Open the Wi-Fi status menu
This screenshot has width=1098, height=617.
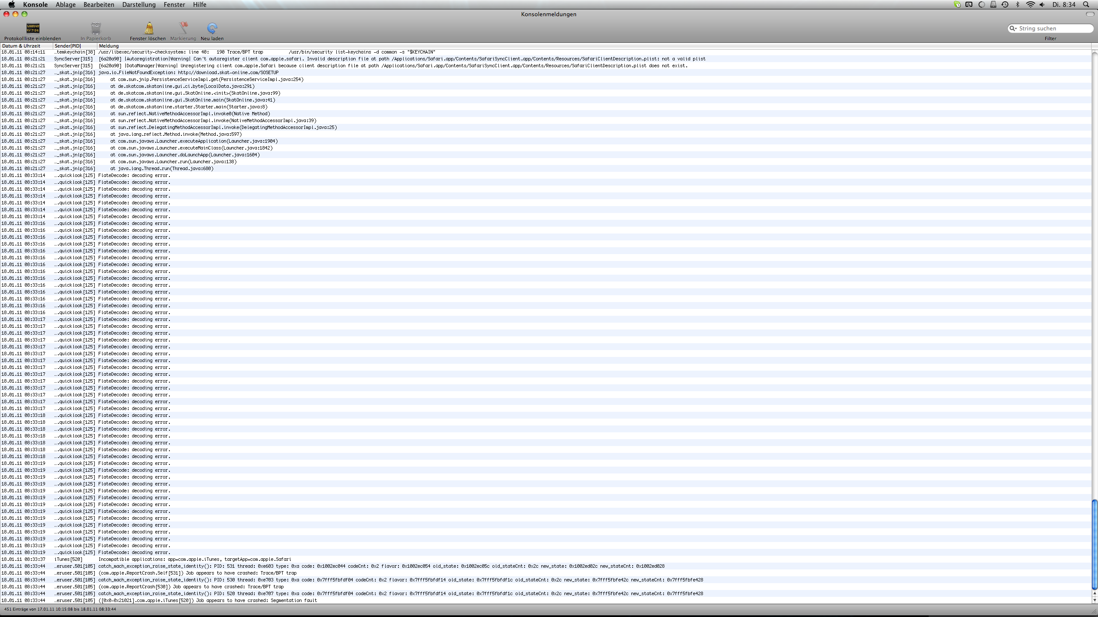(1030, 5)
